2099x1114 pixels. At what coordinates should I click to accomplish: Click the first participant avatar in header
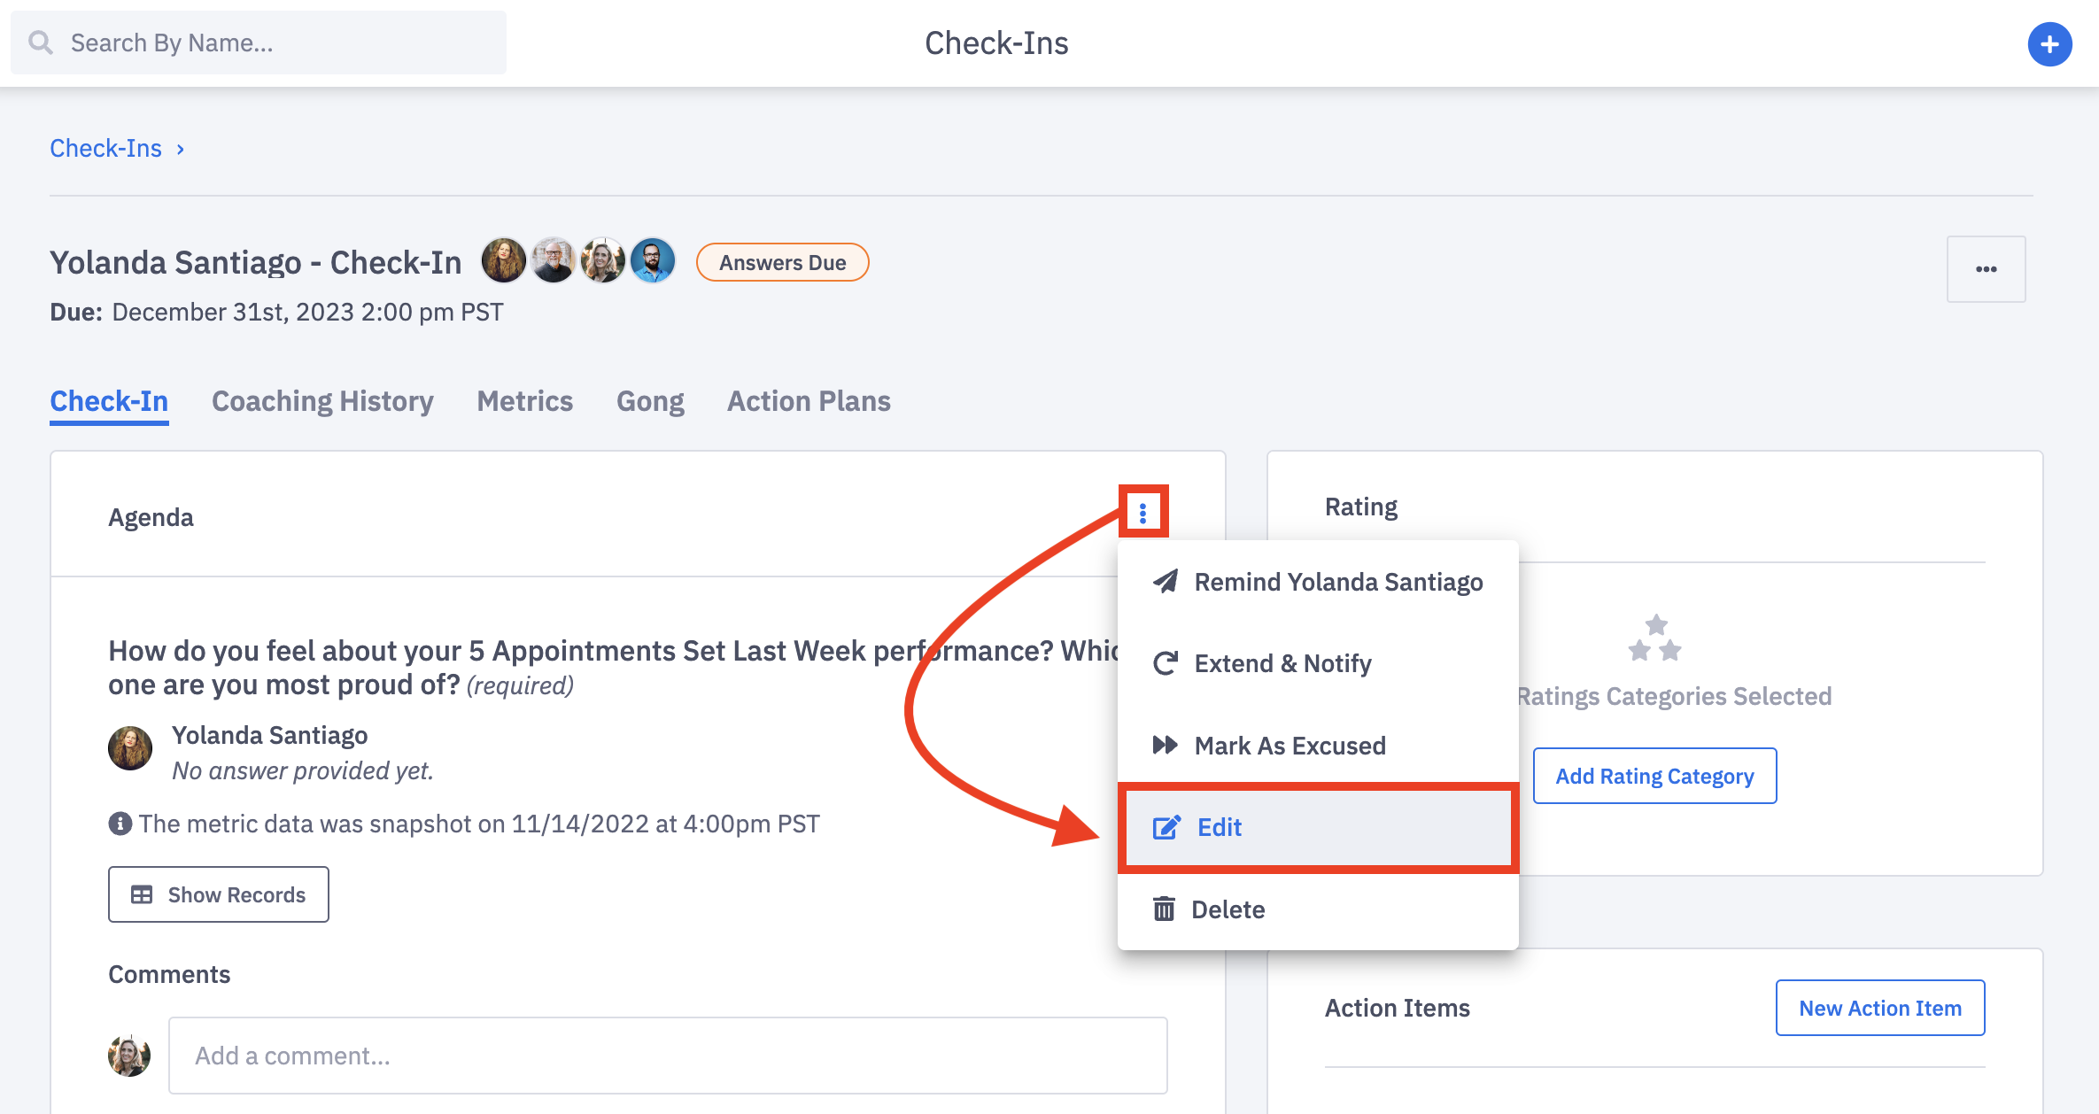click(503, 261)
